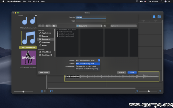Click the Tags input field
This screenshot has height=108, width=173.
(91, 21)
